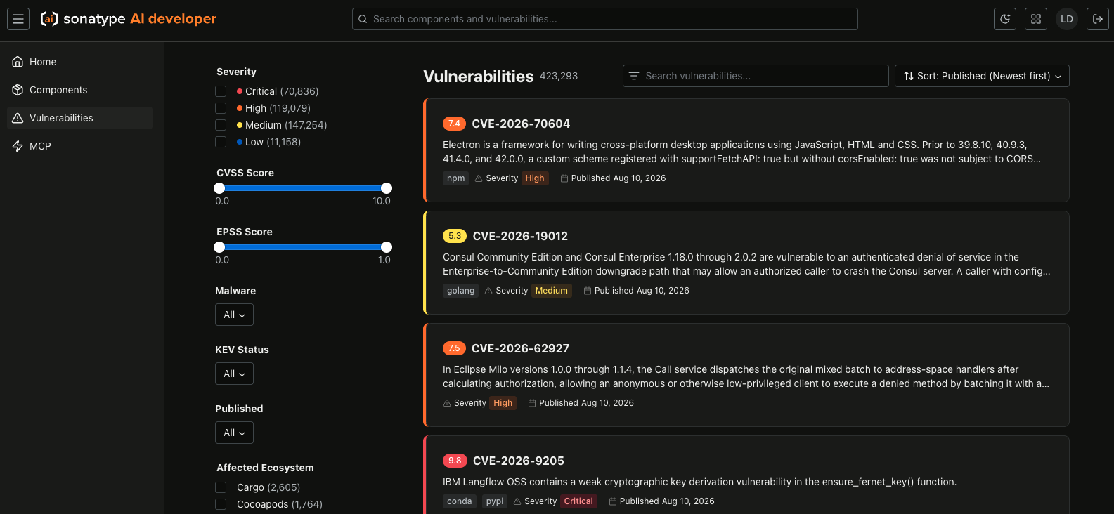
Task: Open CVE-2026-70604 vulnerability
Action: [521, 124]
